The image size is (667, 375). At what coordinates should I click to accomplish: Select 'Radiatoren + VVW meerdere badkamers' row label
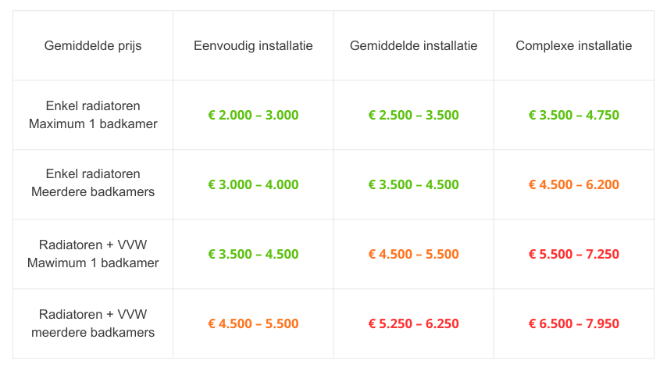[93, 323]
